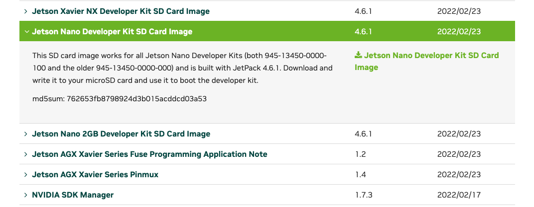The image size is (534, 207).
Task: Click the SD card image description paragraph
Action: (182, 68)
